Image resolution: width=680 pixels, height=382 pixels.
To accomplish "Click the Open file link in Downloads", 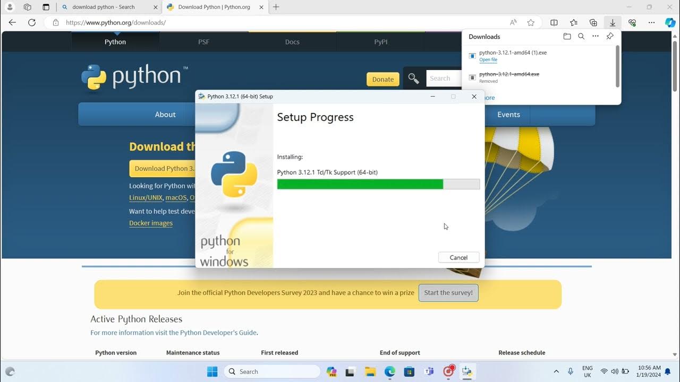I will [488, 60].
